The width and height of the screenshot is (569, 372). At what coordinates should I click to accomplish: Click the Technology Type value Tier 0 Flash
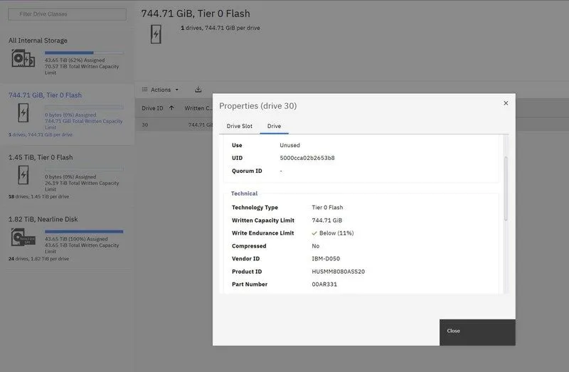coord(327,207)
